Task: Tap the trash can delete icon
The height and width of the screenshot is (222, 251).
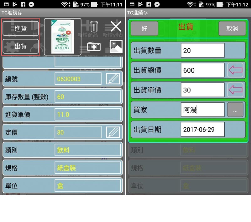Action: (94, 27)
